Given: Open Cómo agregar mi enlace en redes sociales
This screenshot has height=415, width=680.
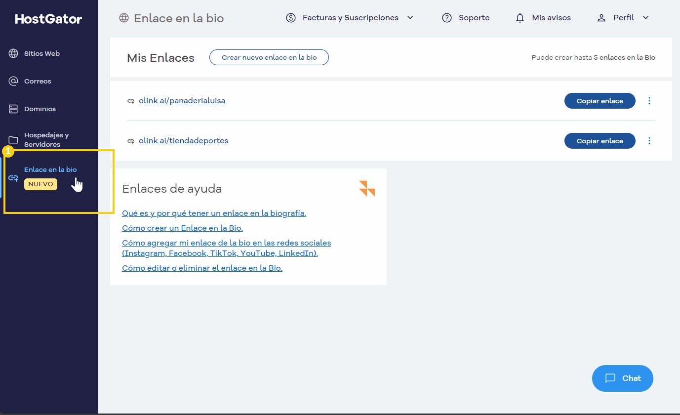Looking at the screenshot, I should pyautogui.click(x=226, y=248).
